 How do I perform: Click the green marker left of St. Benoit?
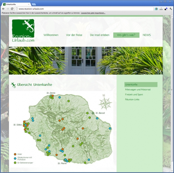(87, 113)
